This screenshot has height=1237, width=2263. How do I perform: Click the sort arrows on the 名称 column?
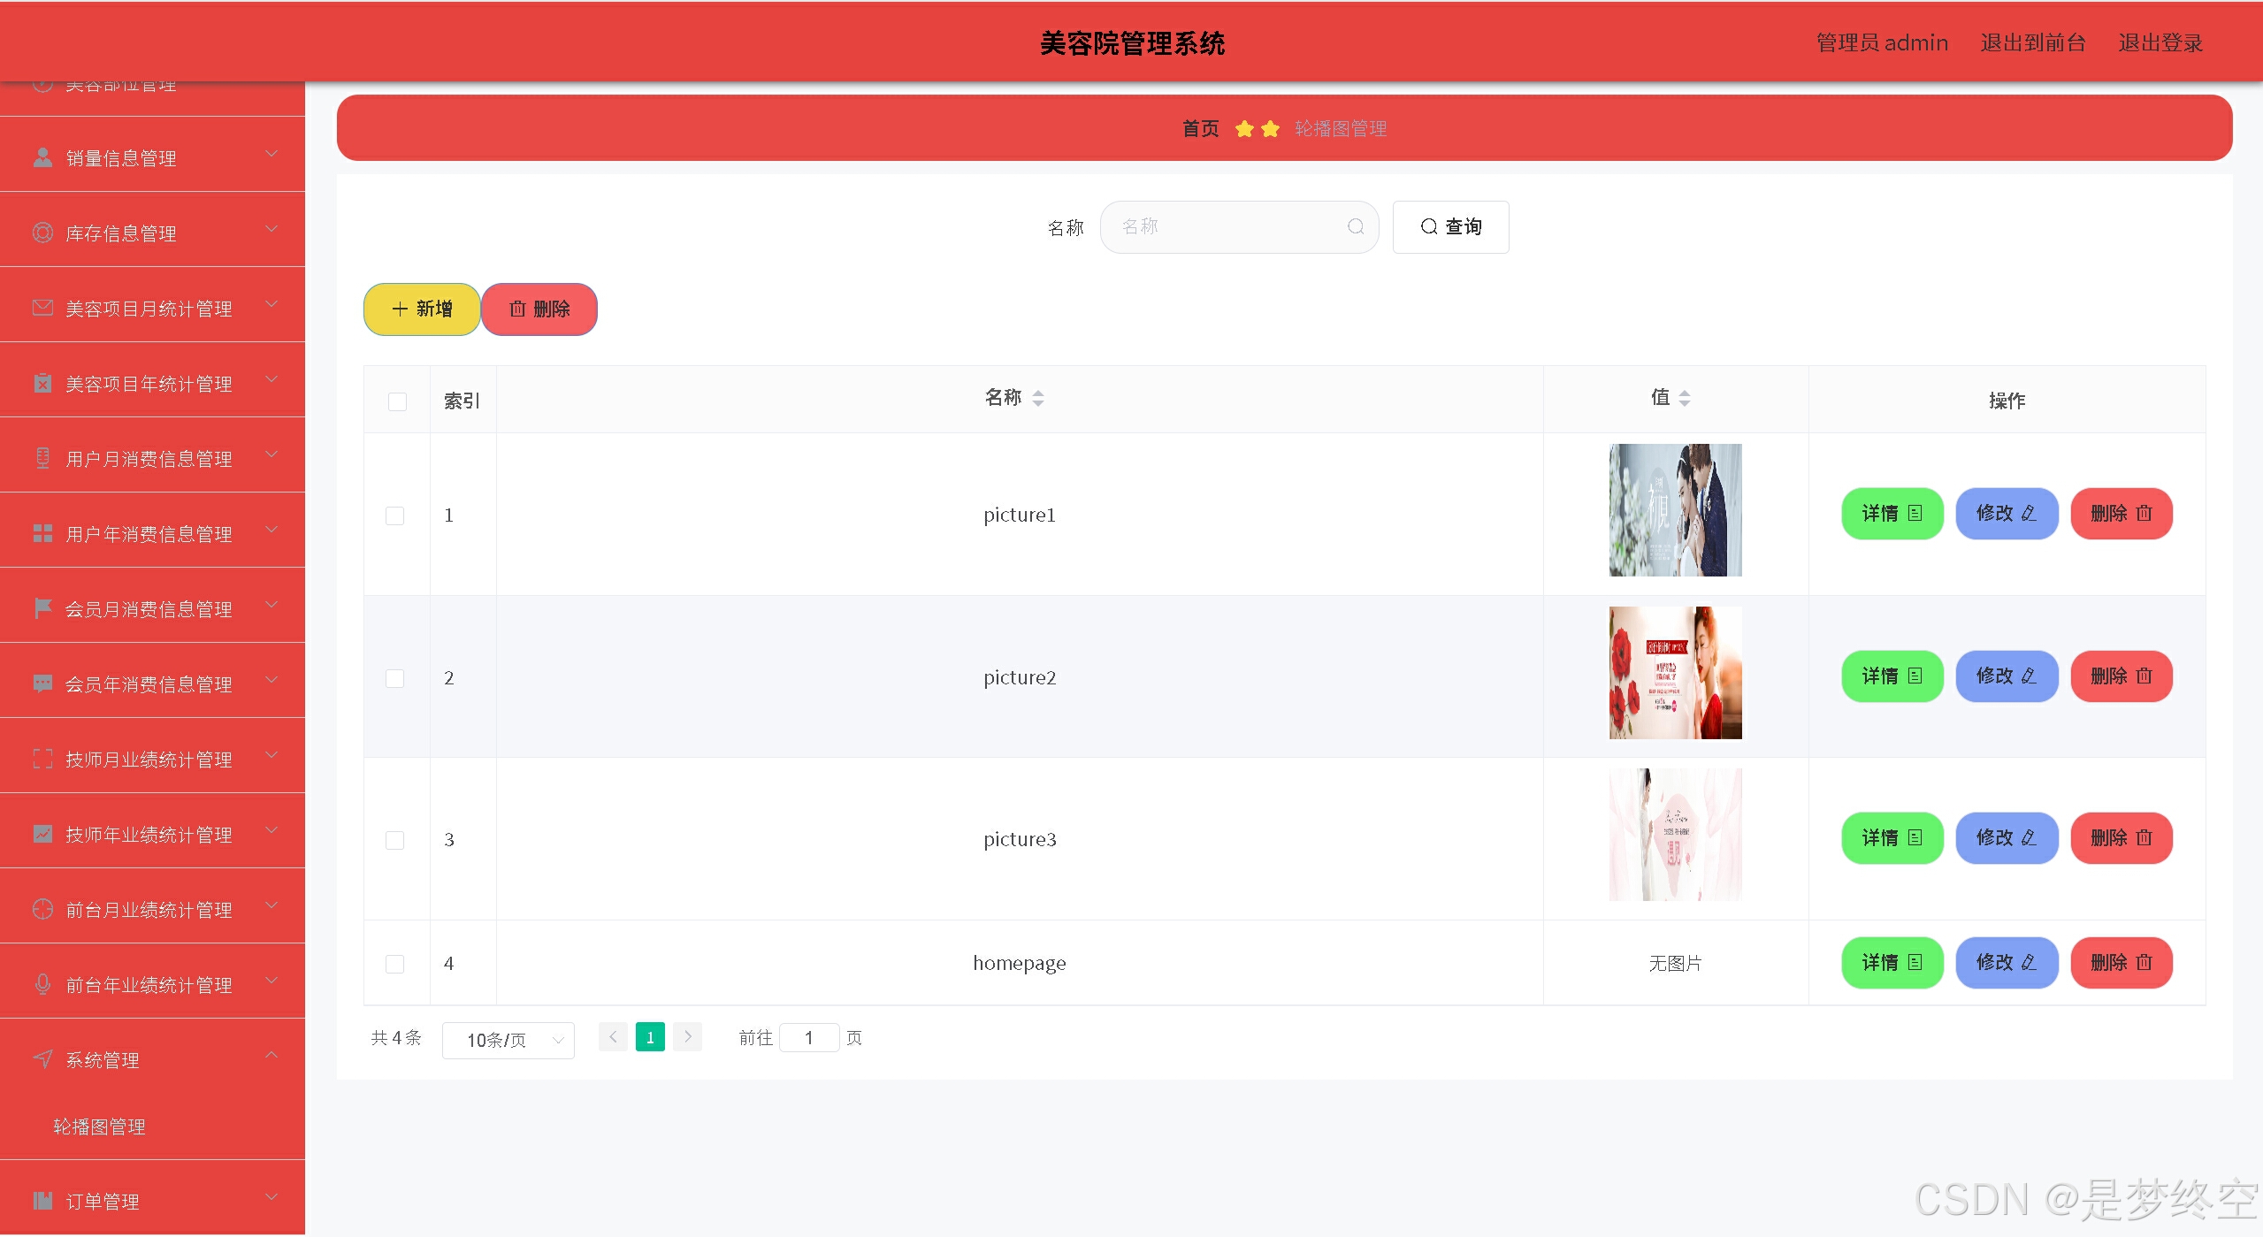click(1038, 399)
